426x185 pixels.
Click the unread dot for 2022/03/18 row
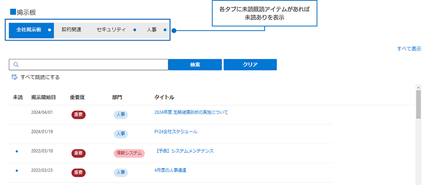17,151
